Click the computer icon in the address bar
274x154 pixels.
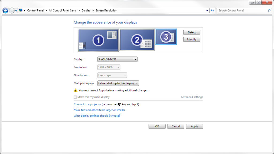21,10
